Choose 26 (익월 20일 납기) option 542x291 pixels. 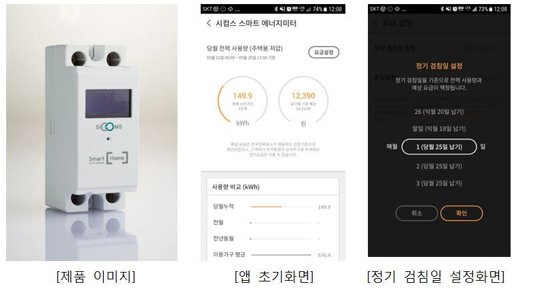(x=439, y=112)
